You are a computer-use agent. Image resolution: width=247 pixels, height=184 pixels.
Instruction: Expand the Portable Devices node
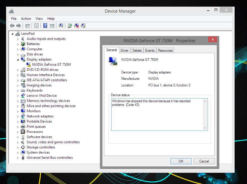point(18,121)
